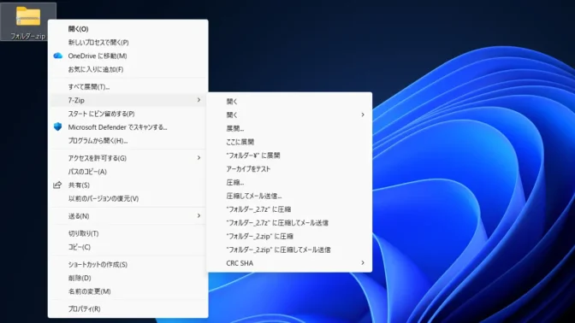This screenshot has height=323, width=575.
Task: Click the share icon beside 共有(S)
Action: coord(57,185)
